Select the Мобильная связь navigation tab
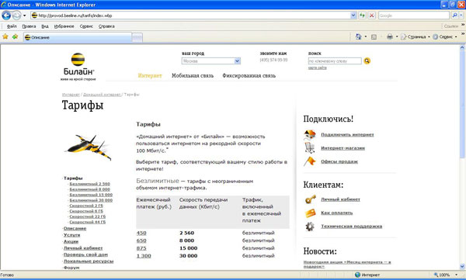The height and width of the screenshot is (280, 466). [193, 76]
